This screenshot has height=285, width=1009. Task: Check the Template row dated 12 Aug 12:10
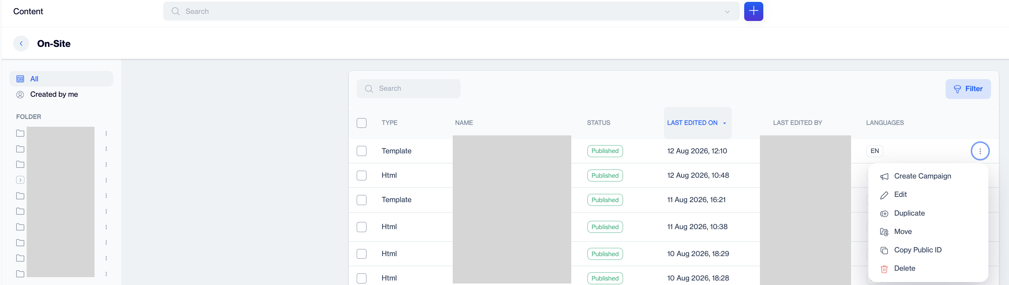click(x=362, y=151)
